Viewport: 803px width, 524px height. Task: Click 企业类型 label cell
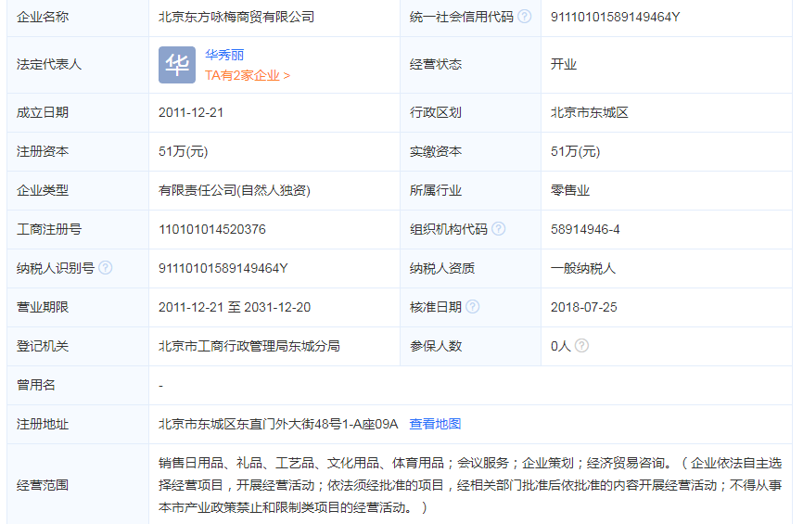coord(78,190)
